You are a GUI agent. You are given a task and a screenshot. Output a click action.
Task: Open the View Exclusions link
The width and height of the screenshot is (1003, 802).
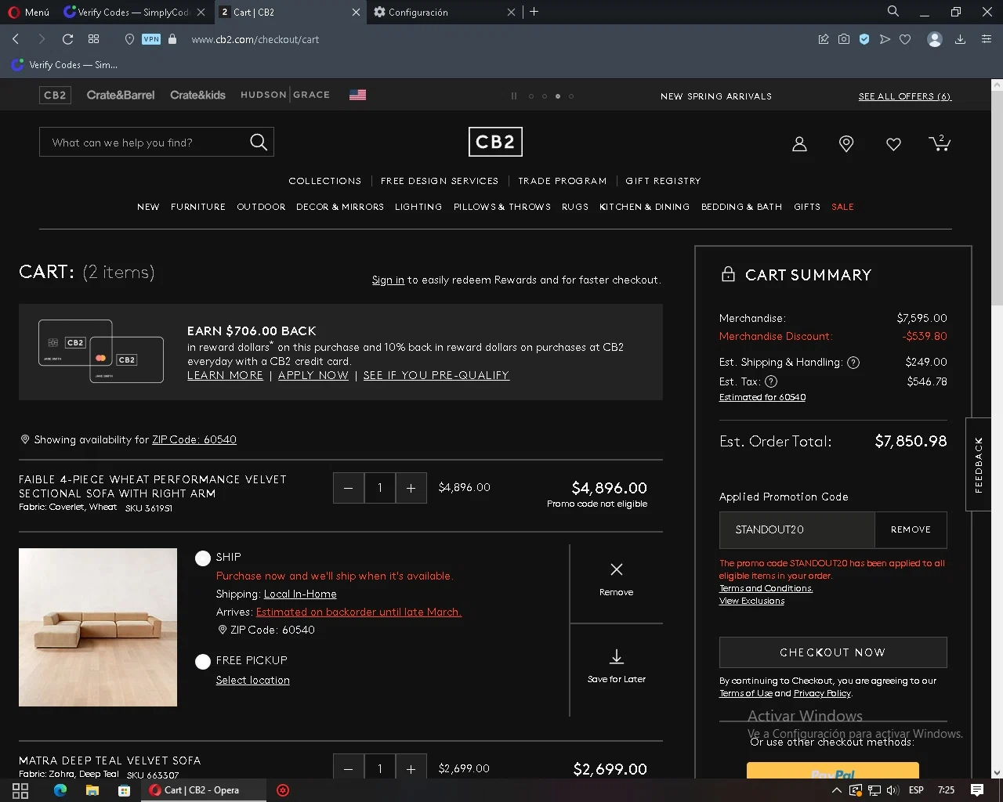pos(751,601)
